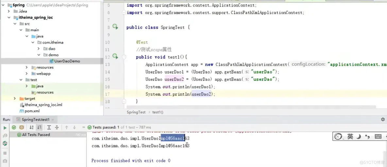
Task: Click @Test annotation in editor
Action: [142, 42]
